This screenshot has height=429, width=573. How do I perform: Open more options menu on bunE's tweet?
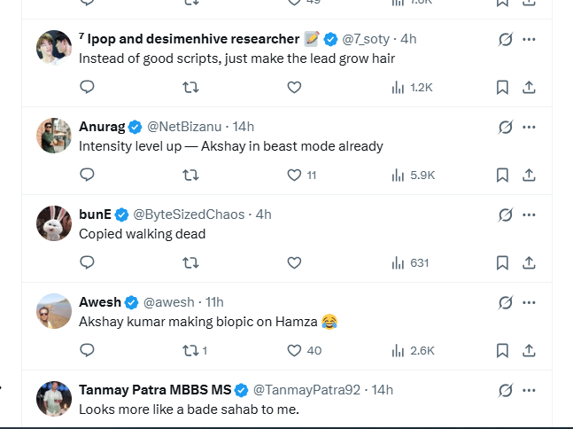tap(530, 214)
